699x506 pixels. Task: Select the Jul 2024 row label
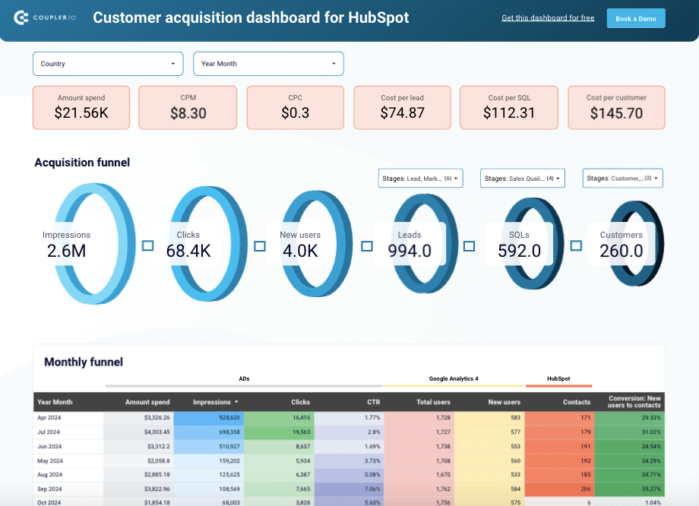(x=48, y=432)
